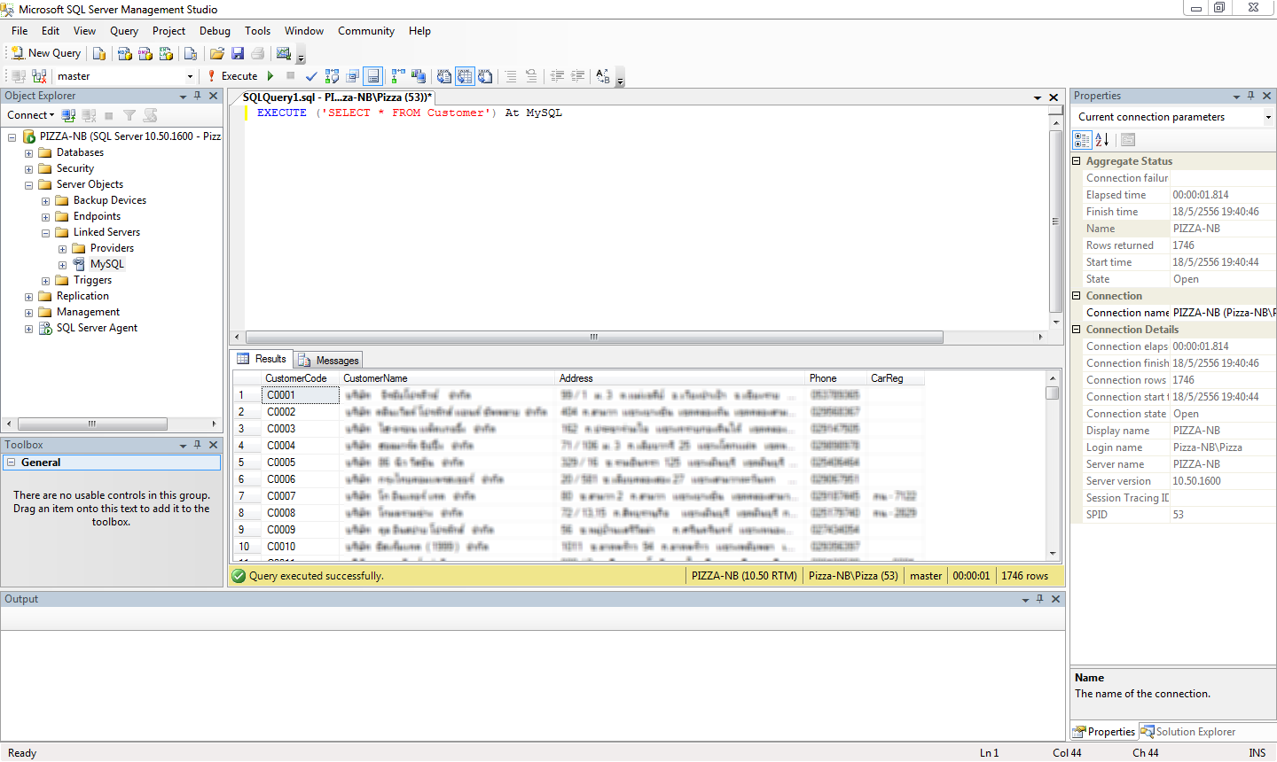
Task: Open the Activity Monitor icon
Action: tap(284, 53)
